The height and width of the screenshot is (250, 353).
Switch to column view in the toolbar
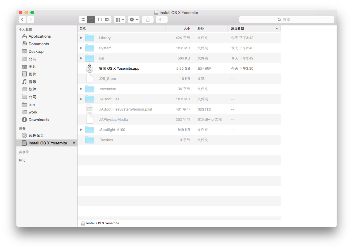pyautogui.click(x=99, y=20)
